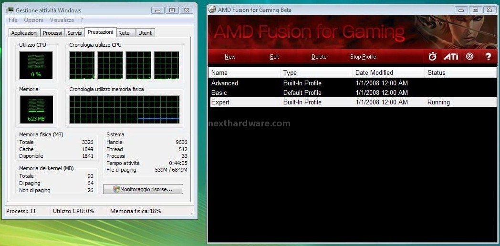Close the AMD Fusion for Gaming window

point(489,10)
